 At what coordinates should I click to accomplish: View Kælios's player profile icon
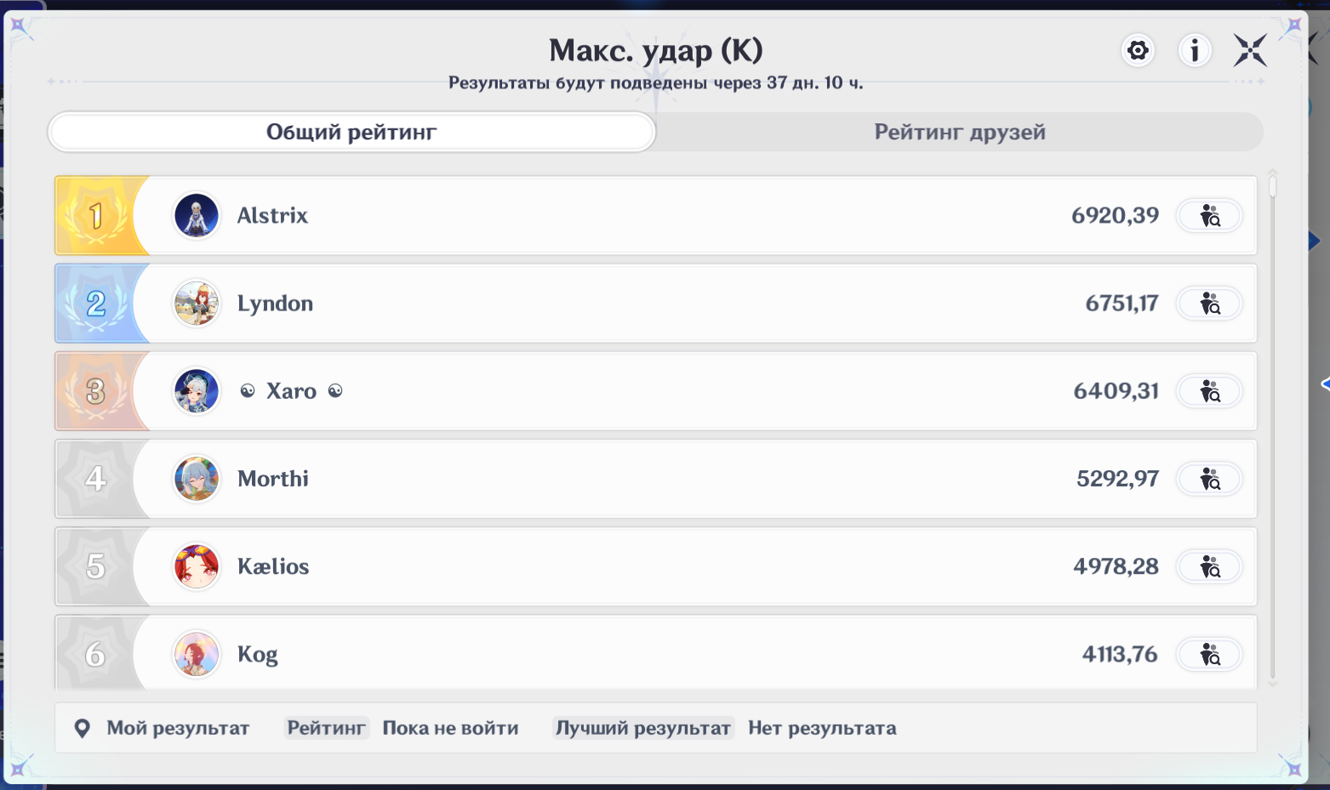point(1209,566)
